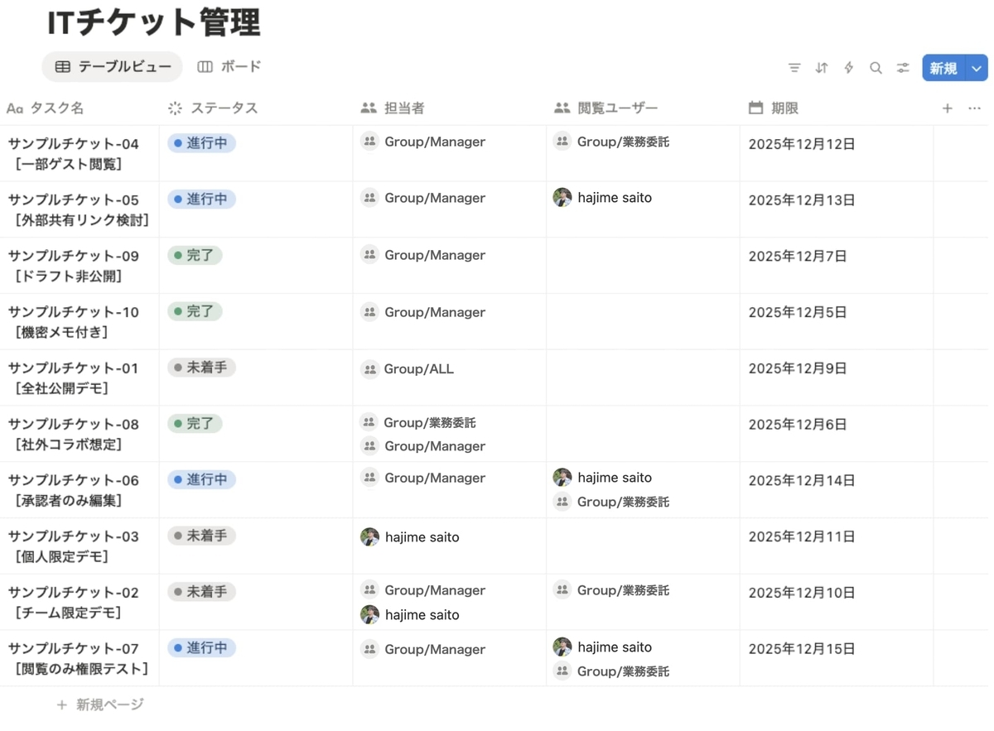Open the dropdown chevron beside 新規
The height and width of the screenshot is (731, 994).
point(976,68)
